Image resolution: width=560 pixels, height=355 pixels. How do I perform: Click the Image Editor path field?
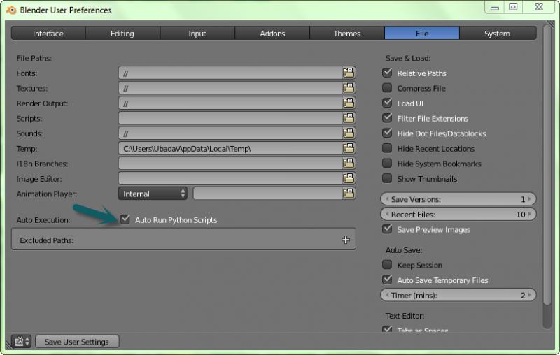tap(230, 178)
